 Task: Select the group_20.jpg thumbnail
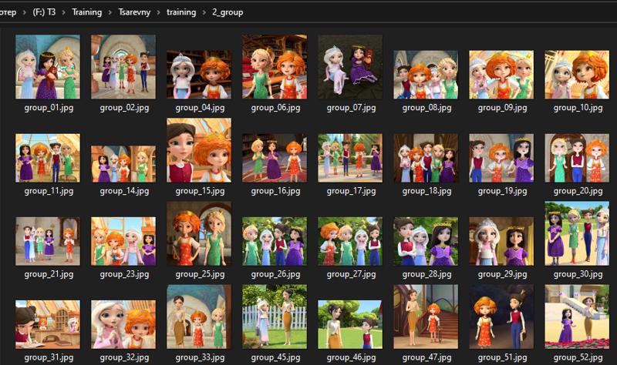[x=577, y=158]
